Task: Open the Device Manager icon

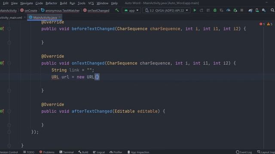Action: point(257,10)
